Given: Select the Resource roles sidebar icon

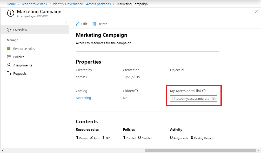Looking at the screenshot, I should 8,48.
